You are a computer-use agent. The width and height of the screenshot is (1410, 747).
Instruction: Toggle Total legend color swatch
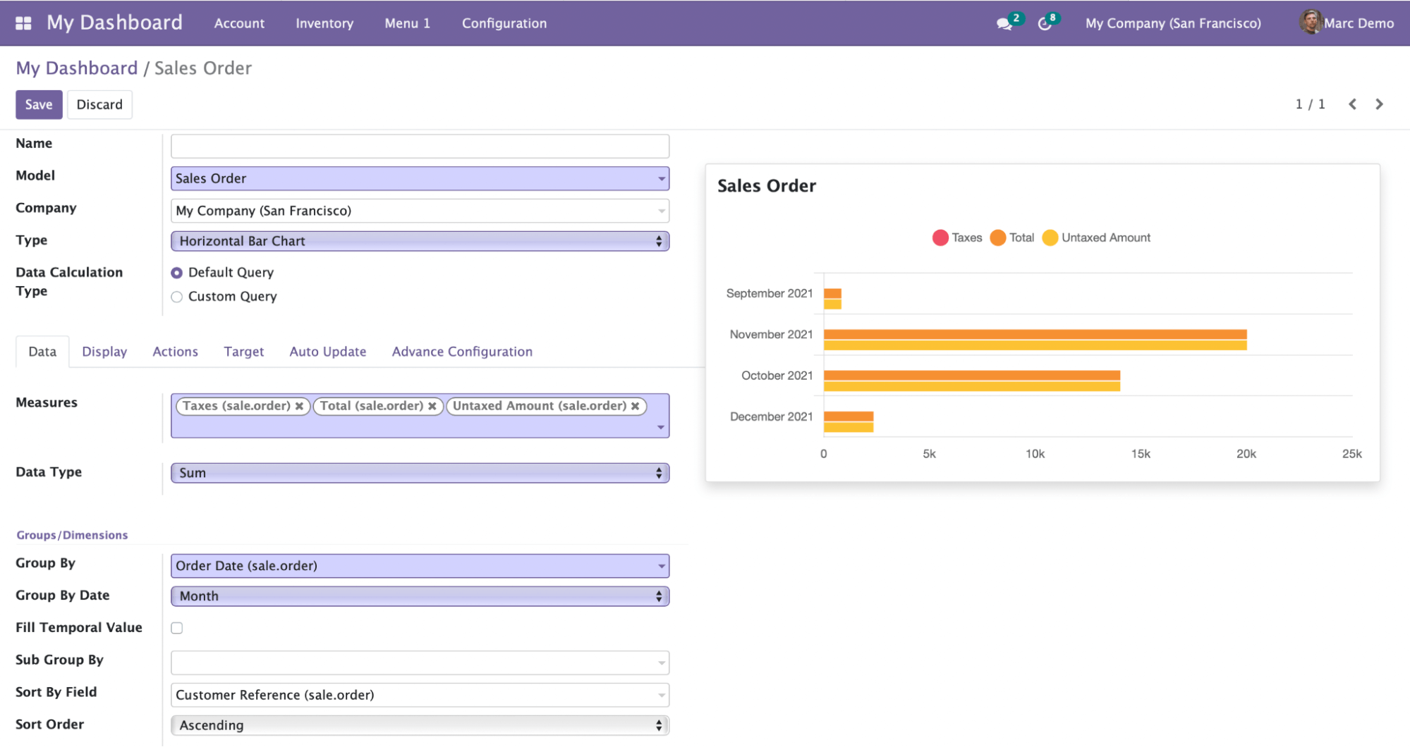point(997,238)
